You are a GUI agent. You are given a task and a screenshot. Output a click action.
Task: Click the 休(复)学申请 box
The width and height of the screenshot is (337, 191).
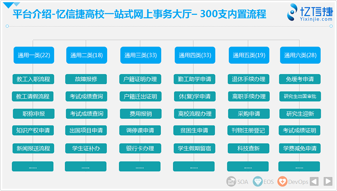tap(195, 96)
